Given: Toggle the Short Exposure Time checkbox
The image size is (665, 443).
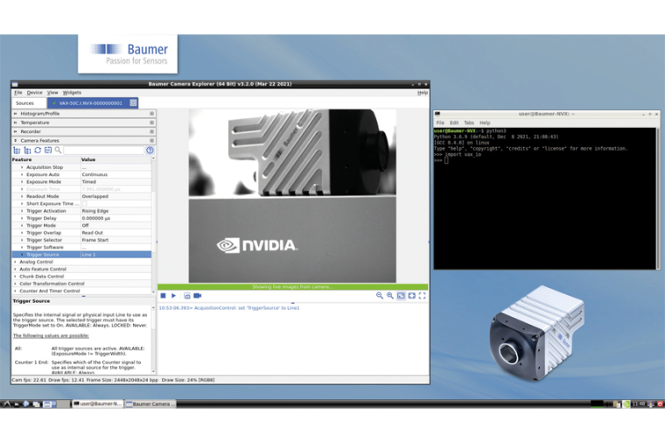Looking at the screenshot, I should (85, 203).
